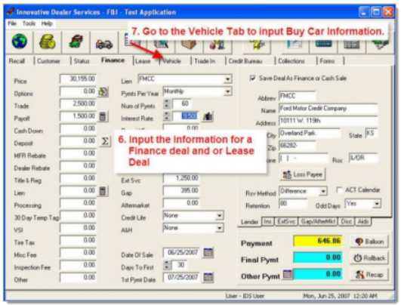Click the Loss Payee button

pyautogui.click(x=302, y=174)
